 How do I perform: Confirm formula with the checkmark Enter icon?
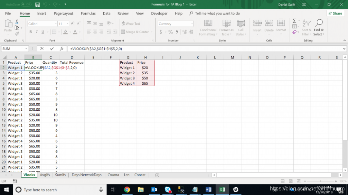[52, 49]
